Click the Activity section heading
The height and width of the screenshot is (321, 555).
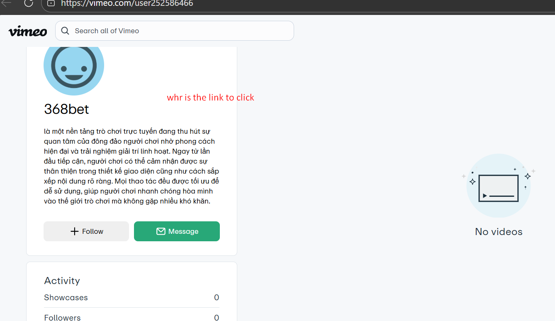tap(62, 281)
